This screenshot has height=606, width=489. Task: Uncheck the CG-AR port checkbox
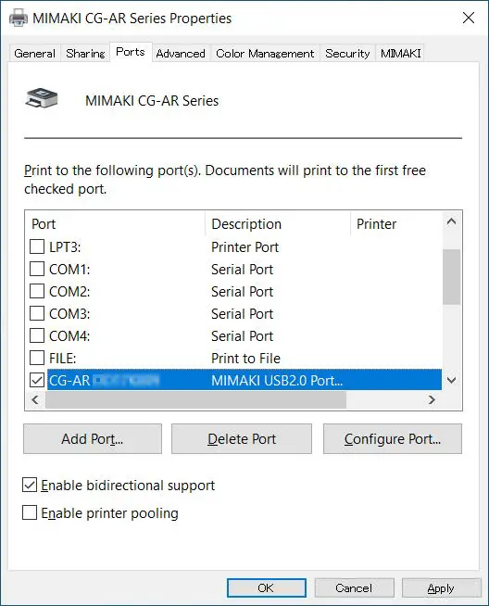[x=37, y=380]
